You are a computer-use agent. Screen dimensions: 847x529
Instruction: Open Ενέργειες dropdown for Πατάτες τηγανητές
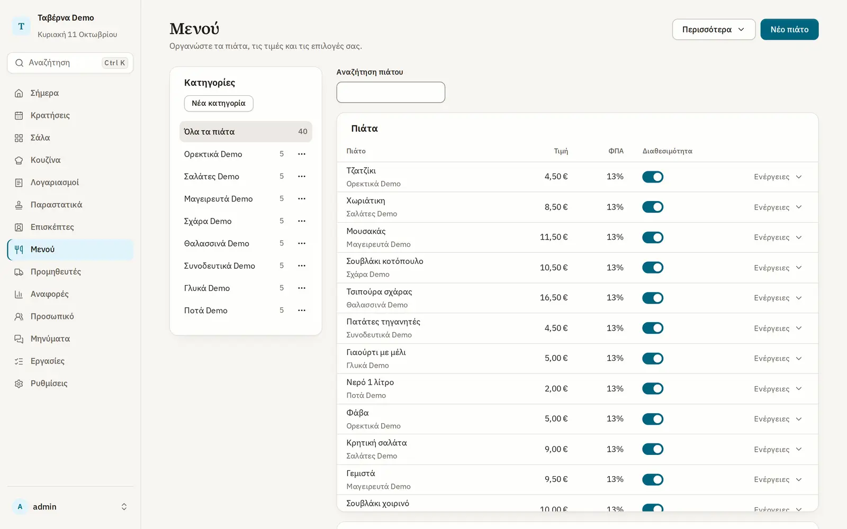[778, 329]
